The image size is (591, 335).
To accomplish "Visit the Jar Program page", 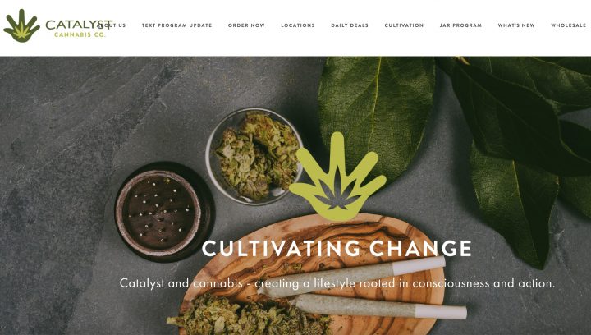I will [460, 25].
